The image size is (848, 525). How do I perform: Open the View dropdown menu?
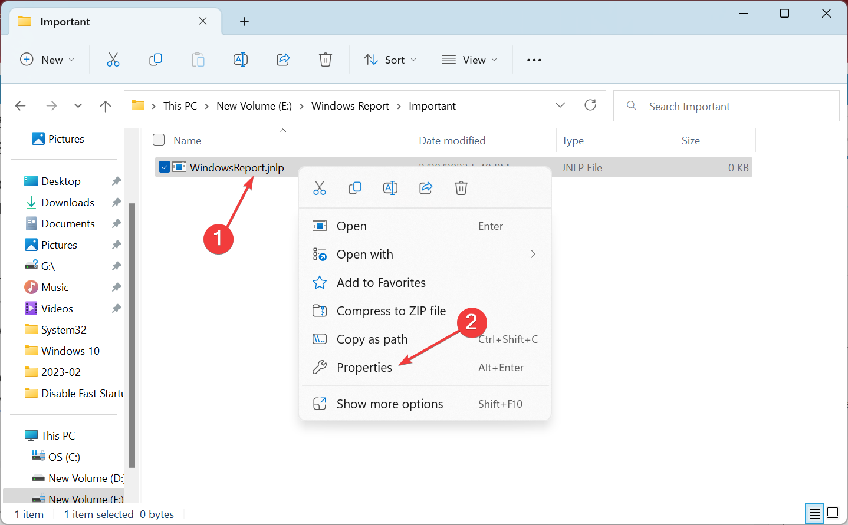click(x=469, y=60)
